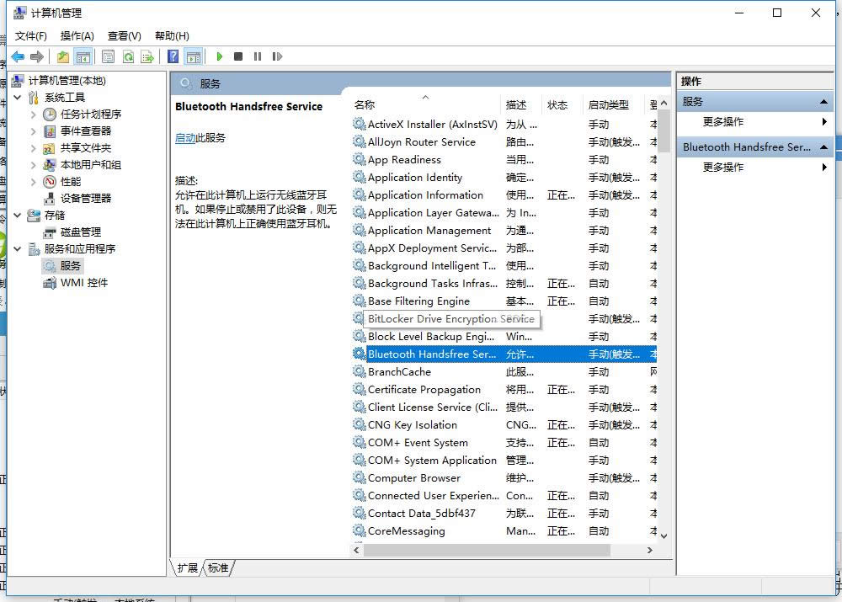This screenshot has width=842, height=602.
Task: Toggle the console tree pane visibility
Action: pyautogui.click(x=84, y=56)
